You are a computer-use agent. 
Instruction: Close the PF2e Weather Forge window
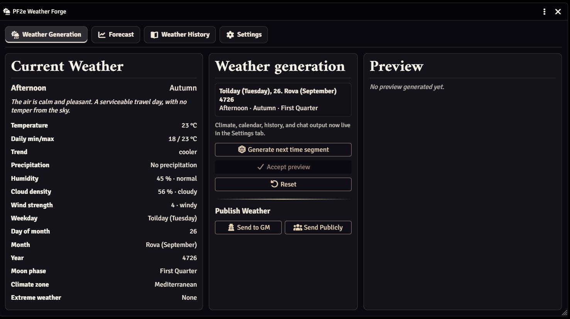coord(558,12)
